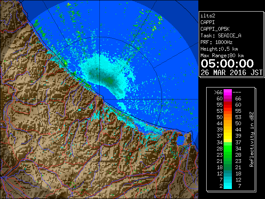Click the orange 44–50 dBZ color band
The image size is (265, 199).
[228, 124]
